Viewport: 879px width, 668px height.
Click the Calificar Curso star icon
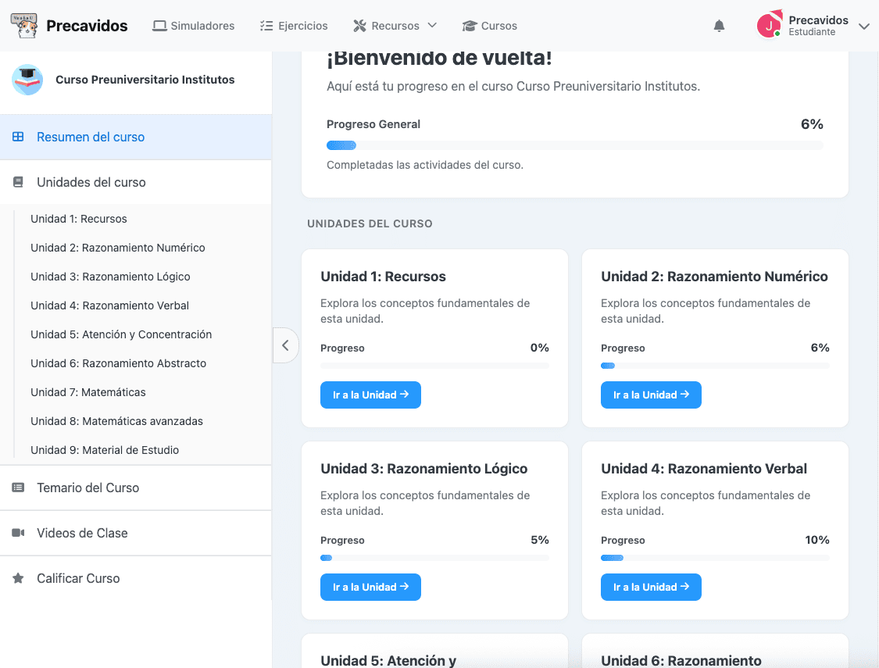click(17, 577)
